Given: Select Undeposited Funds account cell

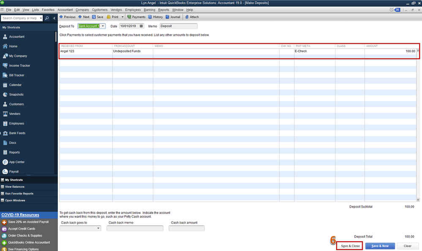Looking at the screenshot, I should click(x=132, y=51).
